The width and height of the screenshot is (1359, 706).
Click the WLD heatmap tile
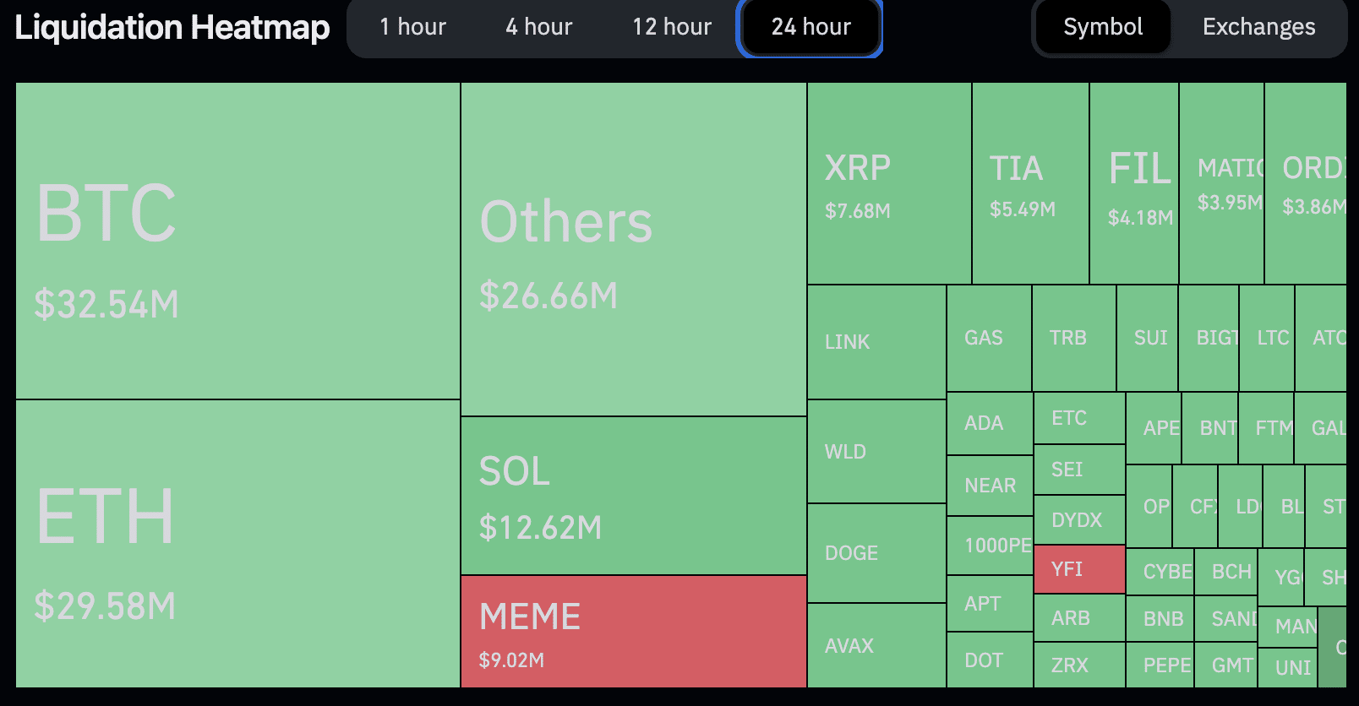(876, 452)
